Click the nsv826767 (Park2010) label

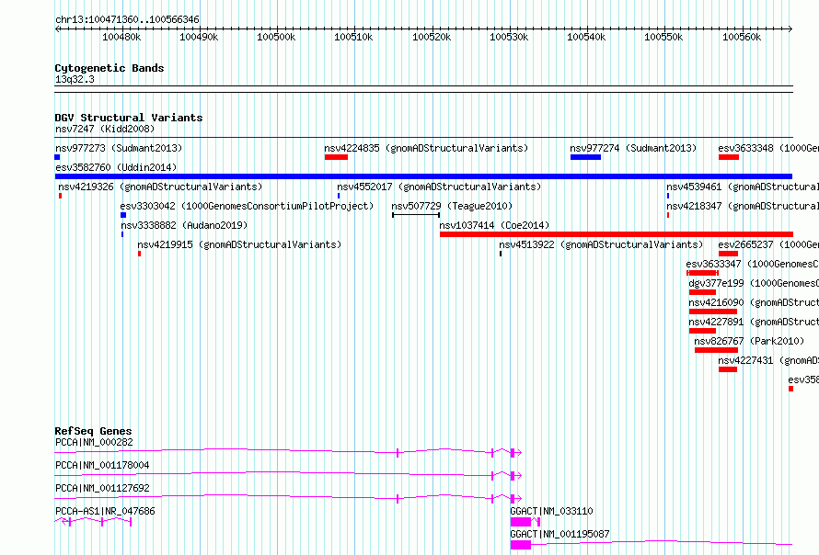[749, 341]
